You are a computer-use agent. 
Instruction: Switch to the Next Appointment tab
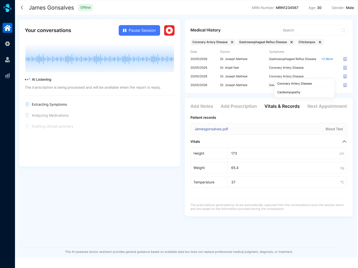pos(327,106)
